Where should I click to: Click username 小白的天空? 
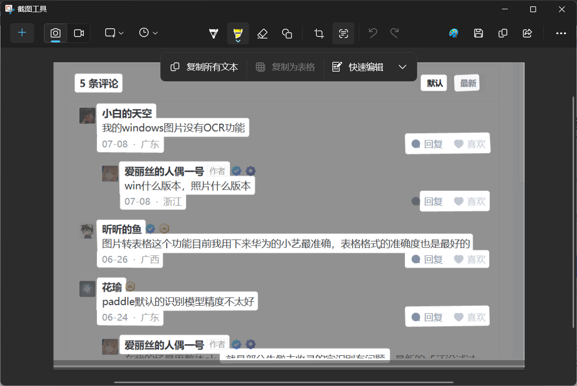127,114
